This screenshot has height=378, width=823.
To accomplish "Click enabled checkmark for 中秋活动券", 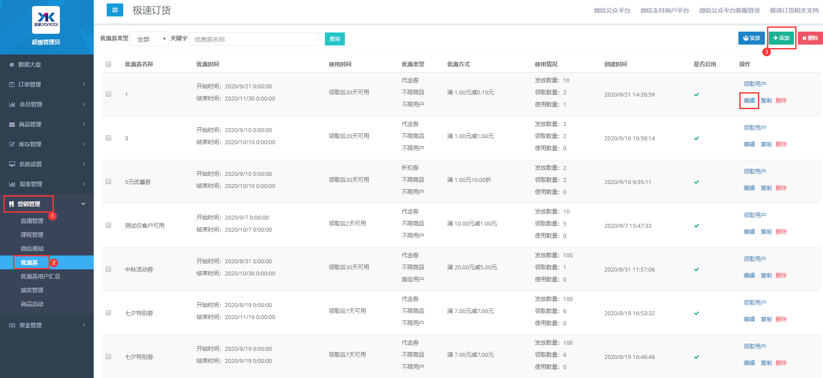I will 696,269.
